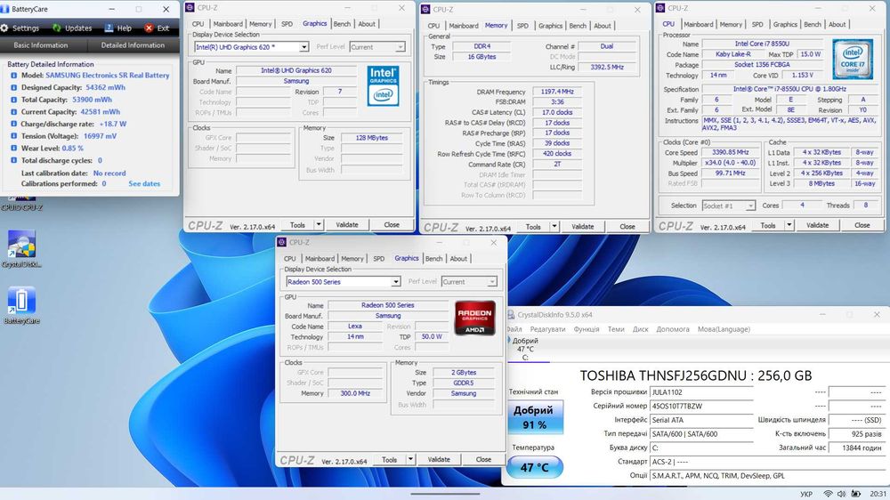Open Display Device dropdown showing Intel UHD Graphics 620
Screen dimensions: 890x500
[252, 47]
